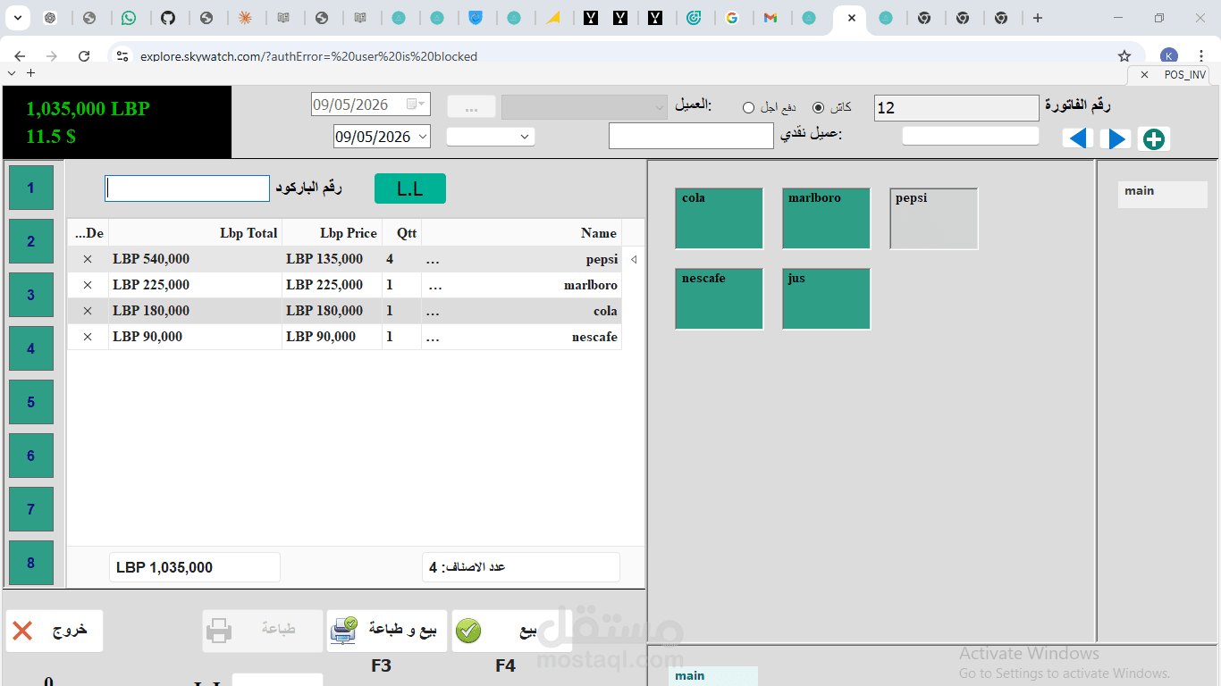1221x686 pixels.
Task: Click the بيع و طباعة (sell and print) button
Action: pos(387,631)
